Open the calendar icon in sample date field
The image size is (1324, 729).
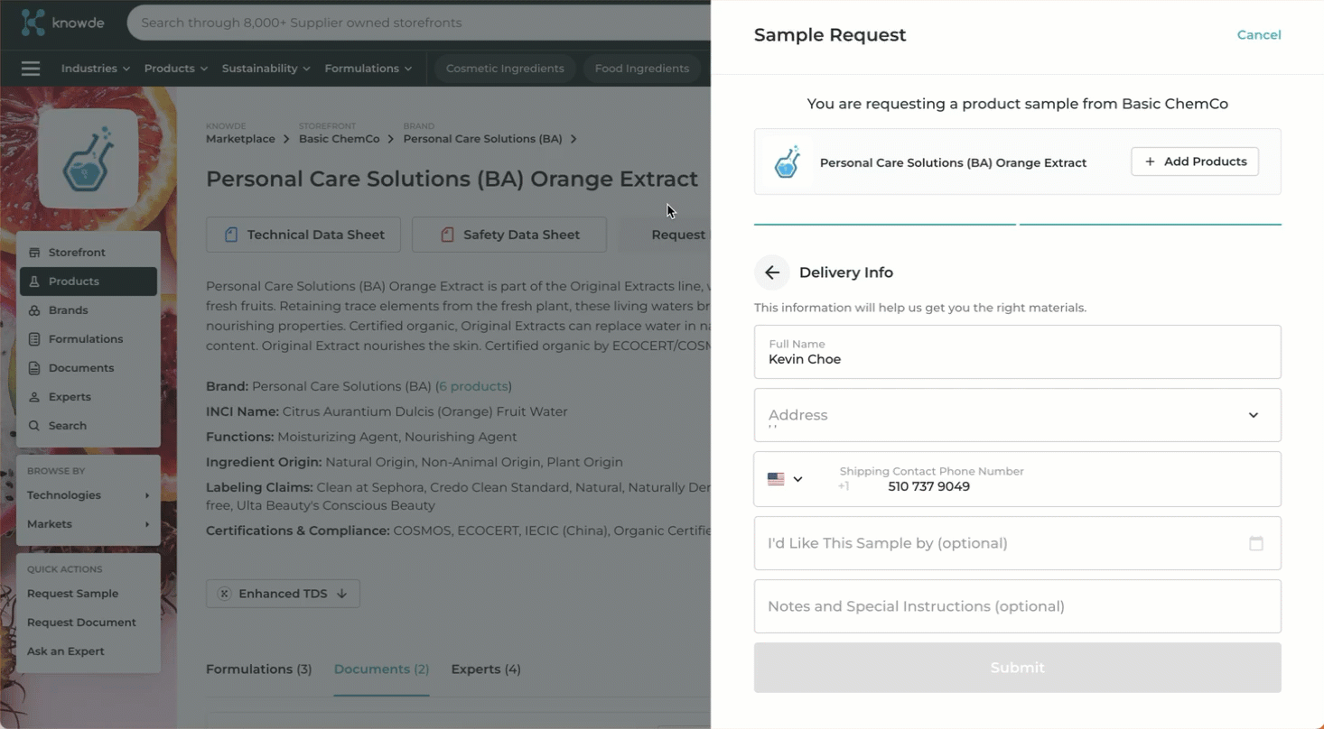pyautogui.click(x=1255, y=543)
